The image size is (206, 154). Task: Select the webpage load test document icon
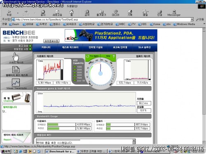click(x=16, y=70)
